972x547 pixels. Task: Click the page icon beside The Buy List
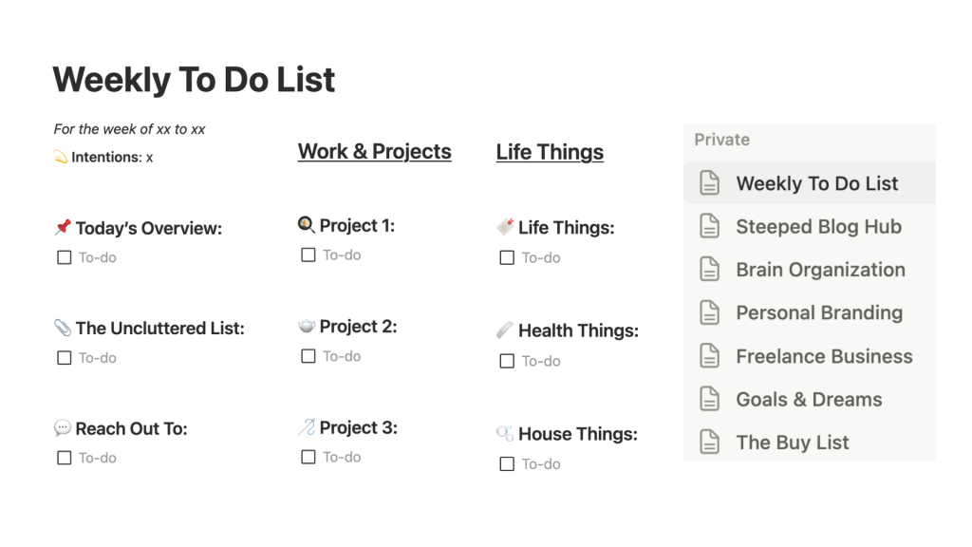709,442
